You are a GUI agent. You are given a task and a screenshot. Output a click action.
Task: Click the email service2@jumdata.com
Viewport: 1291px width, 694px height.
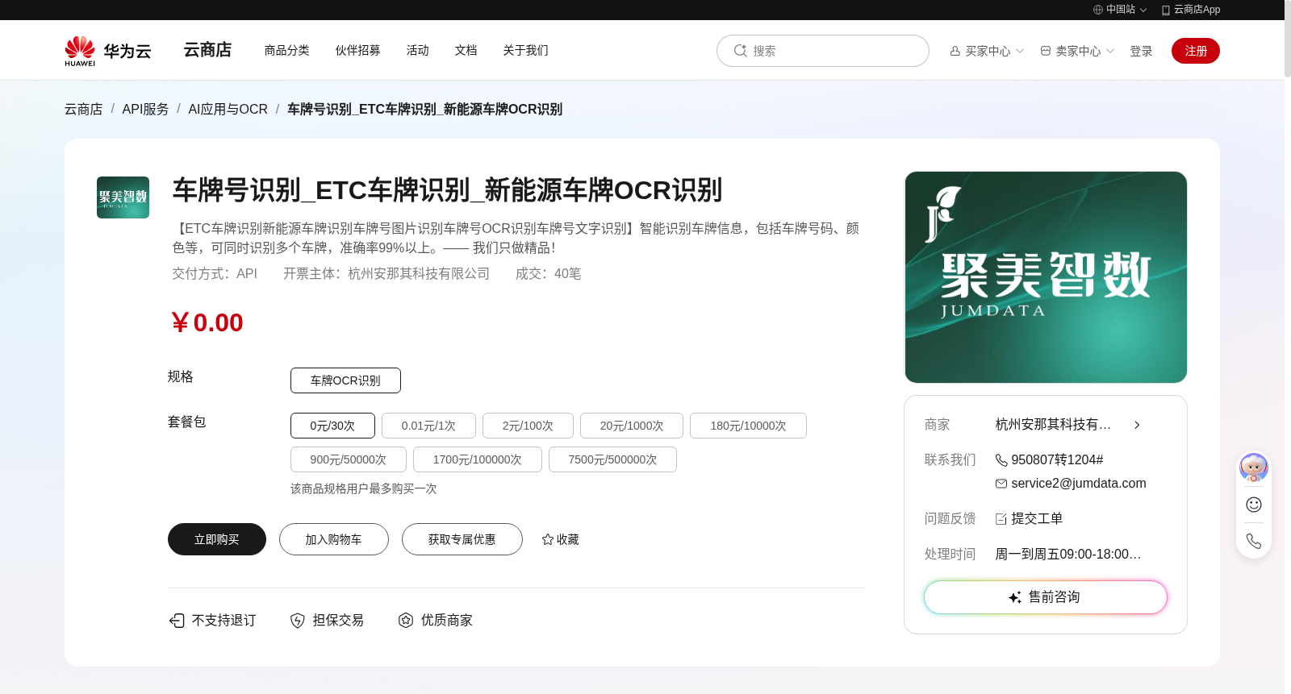[x=1079, y=484]
